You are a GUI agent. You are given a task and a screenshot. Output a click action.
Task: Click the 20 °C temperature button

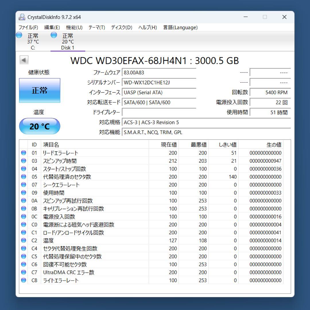pyautogui.click(x=39, y=126)
